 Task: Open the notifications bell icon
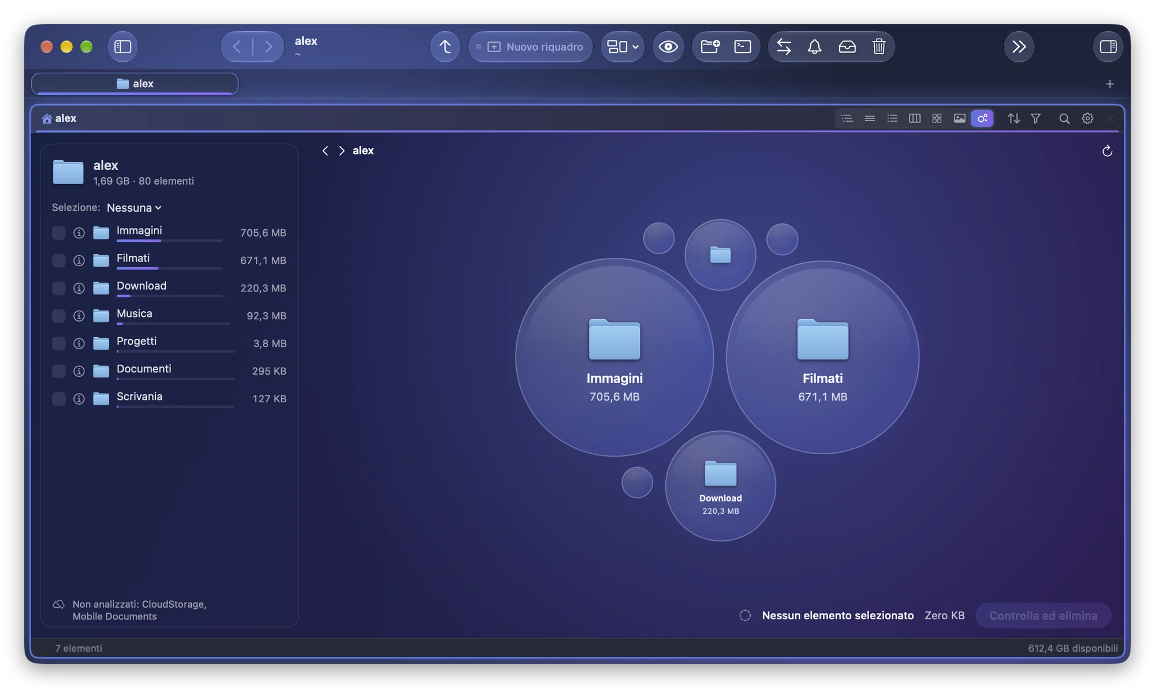(x=814, y=47)
